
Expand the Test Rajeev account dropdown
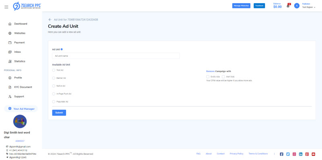[309, 7]
